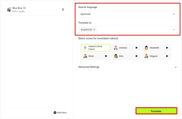Click the Advanced Settings label

(89, 67)
